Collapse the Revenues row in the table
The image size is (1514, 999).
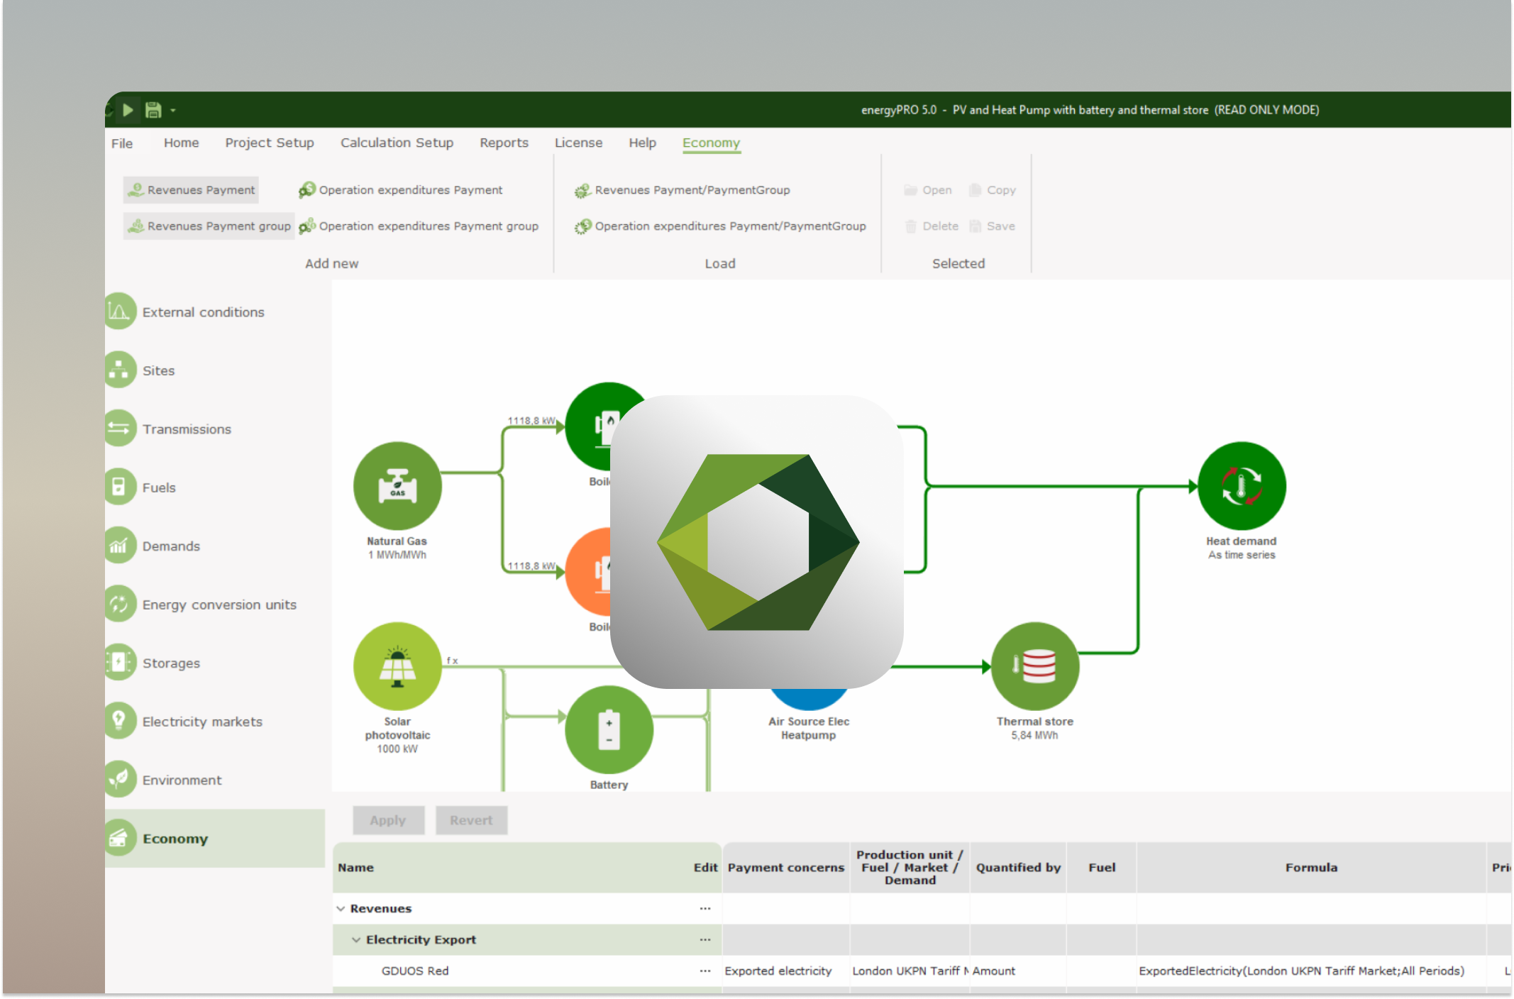click(341, 908)
